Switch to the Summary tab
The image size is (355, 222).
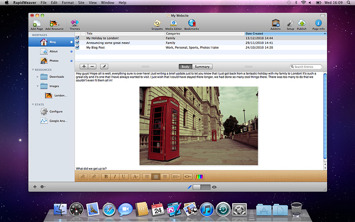[x=202, y=67]
